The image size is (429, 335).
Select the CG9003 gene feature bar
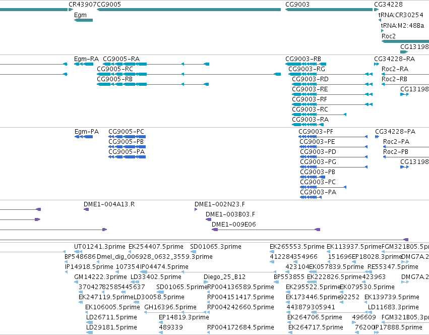tap(329, 10)
